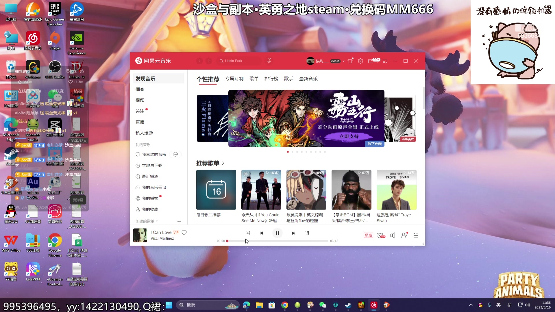Collapse the 创建的歌单 section
555x312 pixels.
pyautogui.click(x=147, y=221)
